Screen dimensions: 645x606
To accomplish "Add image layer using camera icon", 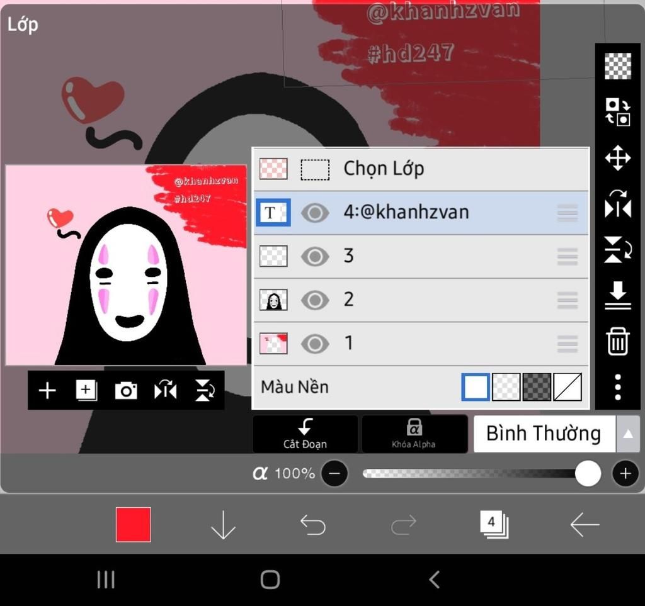I will (126, 390).
